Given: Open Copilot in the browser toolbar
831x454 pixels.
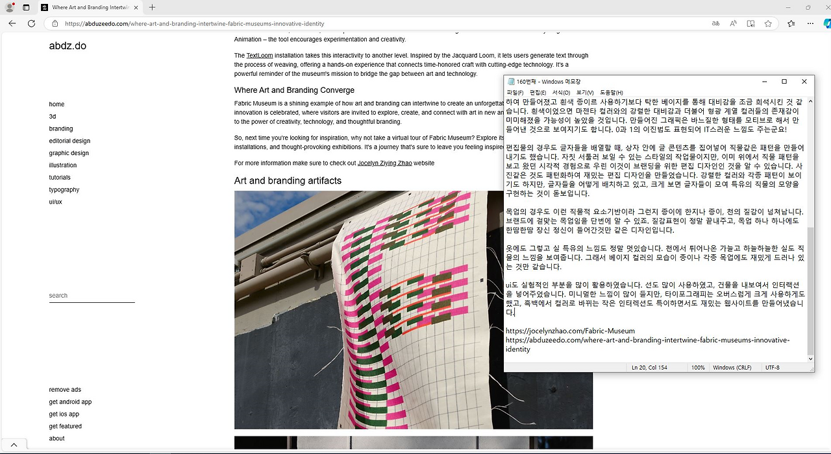Looking at the screenshot, I should point(825,23).
